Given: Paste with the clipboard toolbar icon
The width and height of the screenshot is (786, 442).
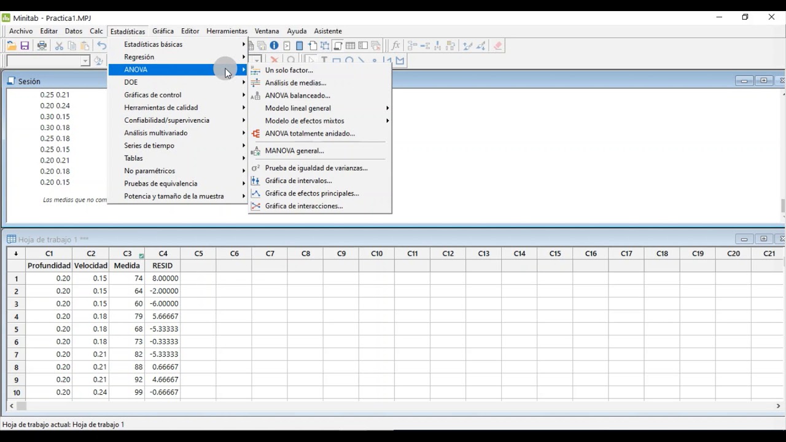Looking at the screenshot, I should pos(85,46).
